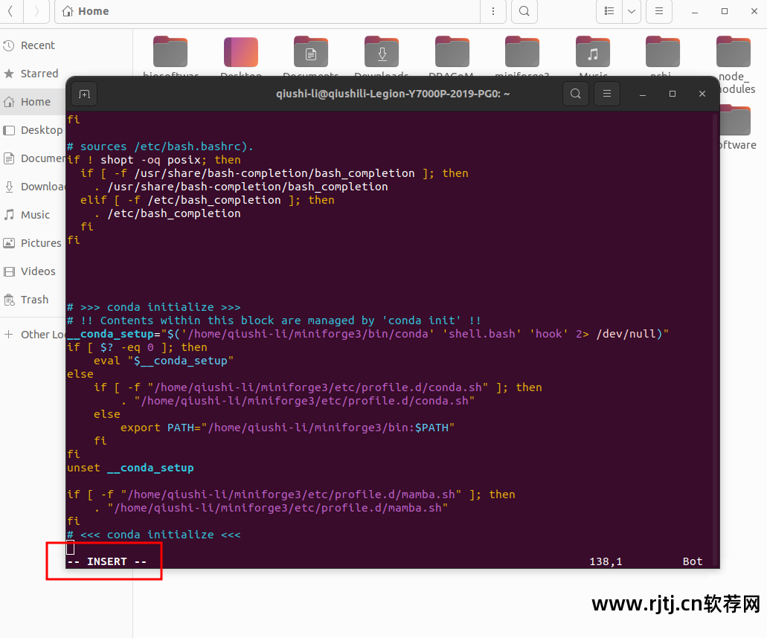Click the Home path bar button
The width and height of the screenshot is (767, 638).
[x=86, y=11]
